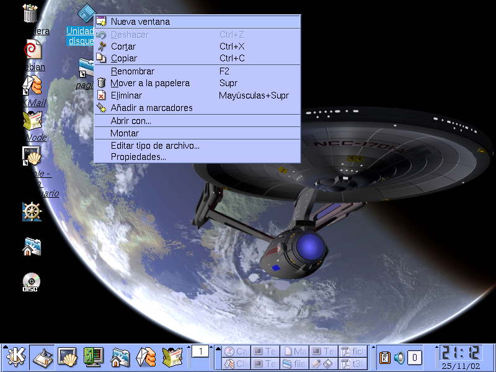The image size is (496, 372).
Task: Select the Konsole shell desktop icon
Action: pyautogui.click(x=32, y=156)
